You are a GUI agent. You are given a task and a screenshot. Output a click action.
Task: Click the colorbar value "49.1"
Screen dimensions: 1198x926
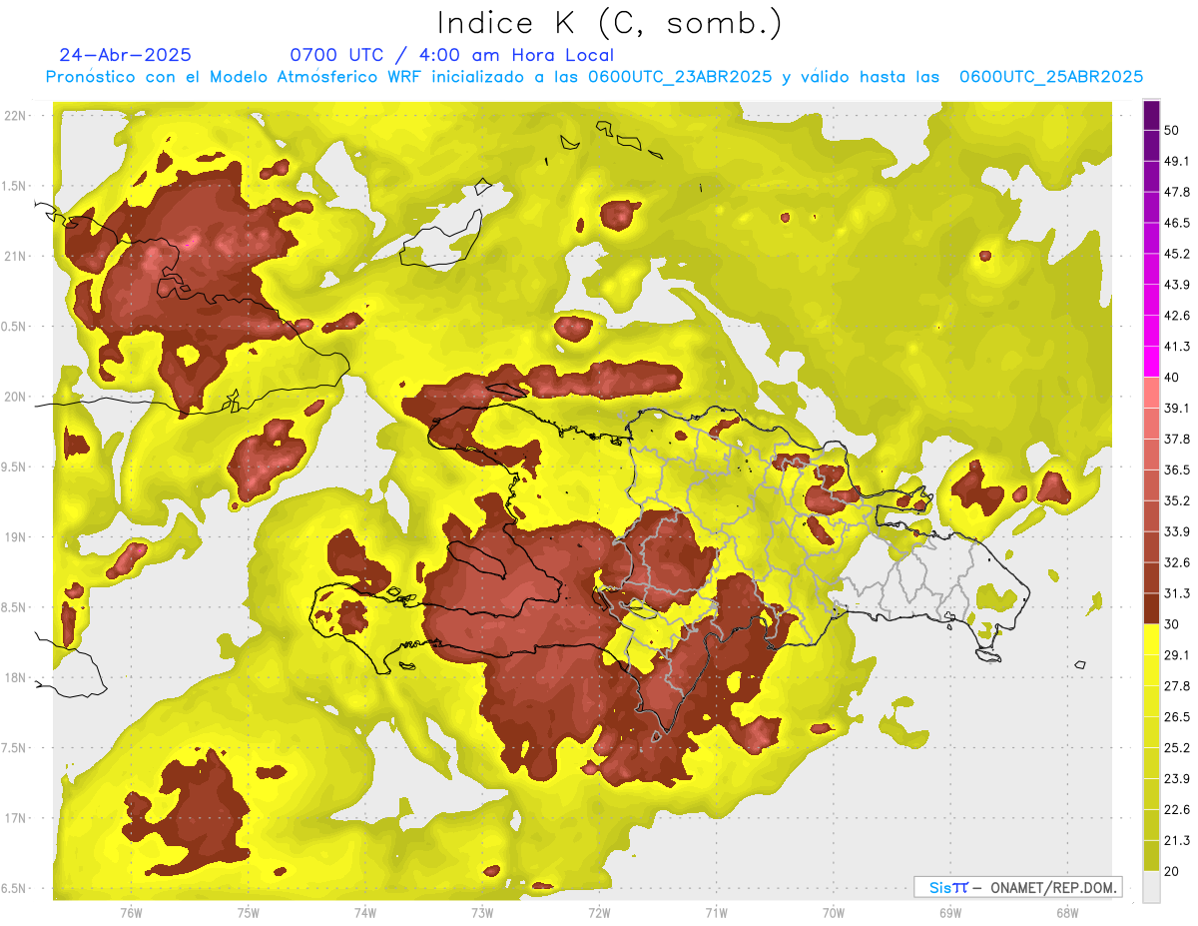point(1177,161)
